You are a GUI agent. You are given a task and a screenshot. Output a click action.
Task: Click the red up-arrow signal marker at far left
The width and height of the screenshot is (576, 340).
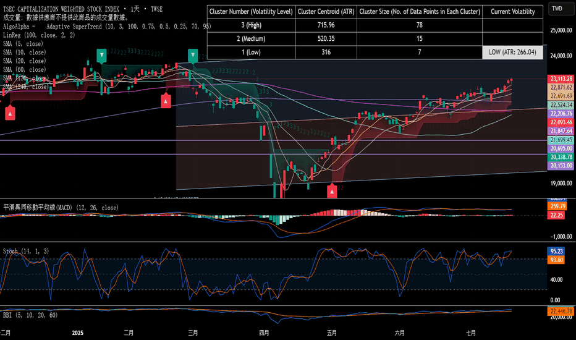[x=10, y=113]
